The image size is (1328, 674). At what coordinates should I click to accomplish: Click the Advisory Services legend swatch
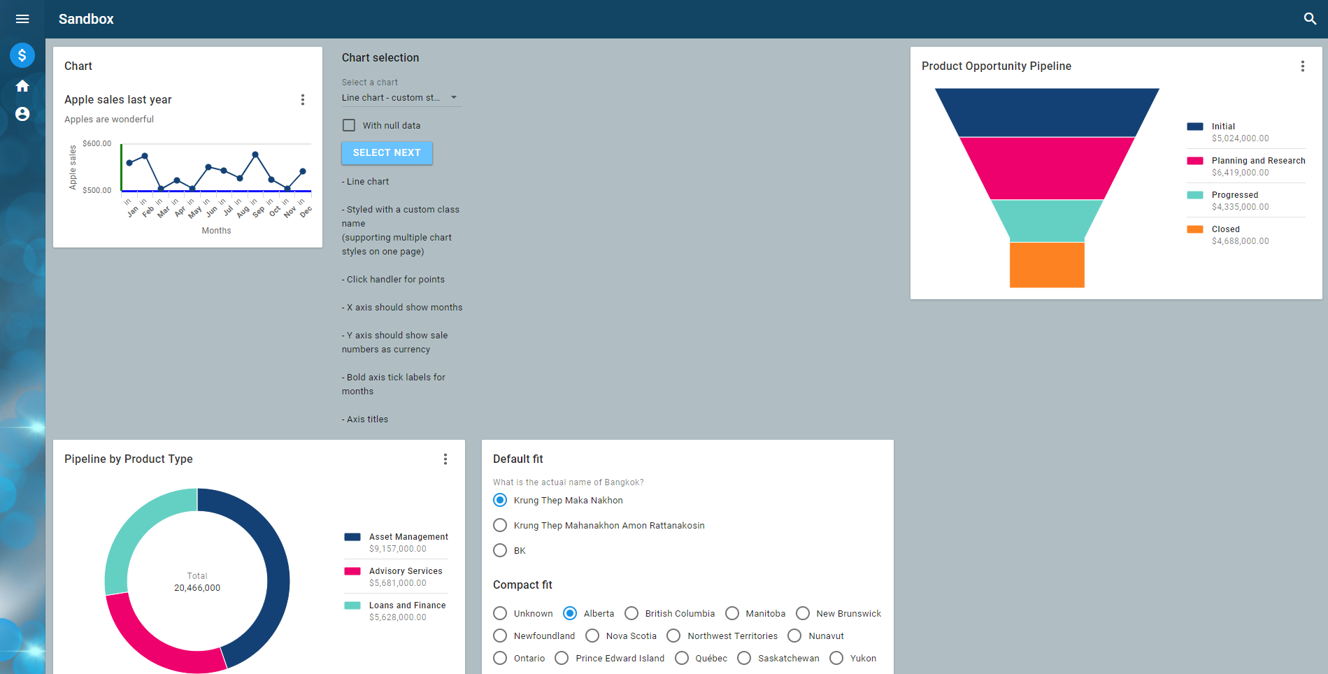352,571
